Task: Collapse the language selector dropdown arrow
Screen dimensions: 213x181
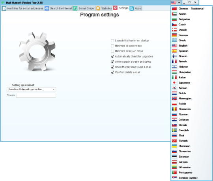Action: click(x=179, y=3)
